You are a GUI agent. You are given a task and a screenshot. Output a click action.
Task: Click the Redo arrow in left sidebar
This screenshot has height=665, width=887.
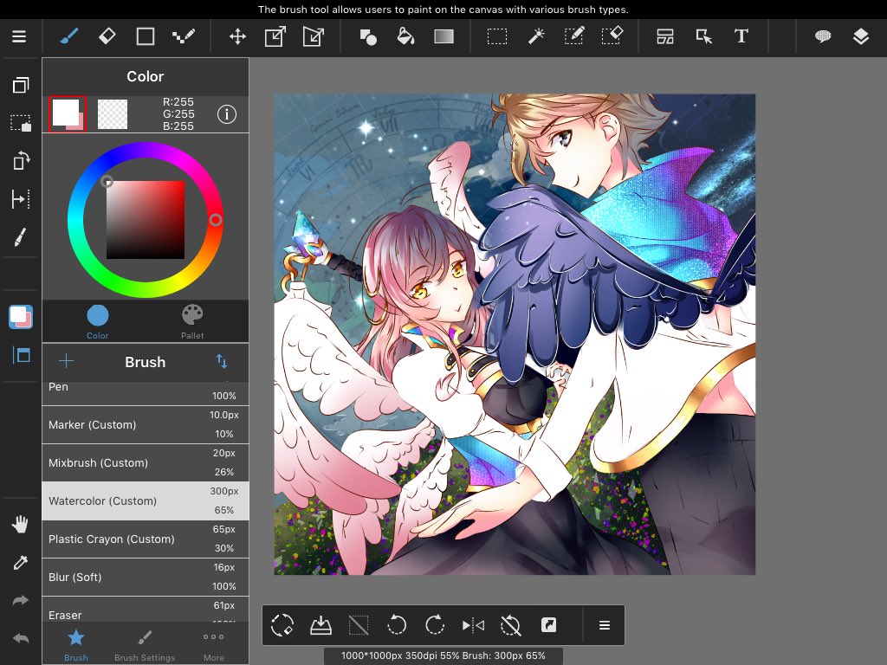(x=21, y=601)
